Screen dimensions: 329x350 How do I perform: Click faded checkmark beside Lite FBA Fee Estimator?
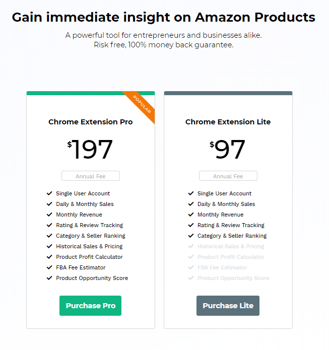[191, 267]
